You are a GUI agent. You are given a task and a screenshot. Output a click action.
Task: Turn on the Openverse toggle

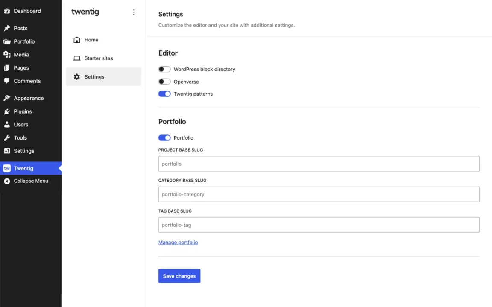pyautogui.click(x=164, y=81)
